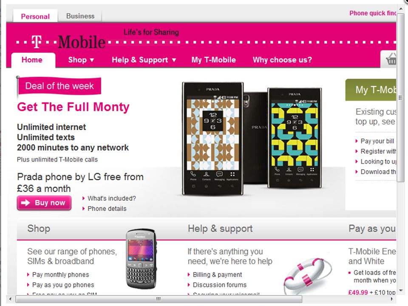Click the Buy now button

(44, 203)
